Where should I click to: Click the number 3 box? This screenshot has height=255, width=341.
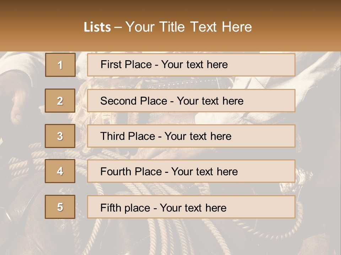[x=60, y=136]
